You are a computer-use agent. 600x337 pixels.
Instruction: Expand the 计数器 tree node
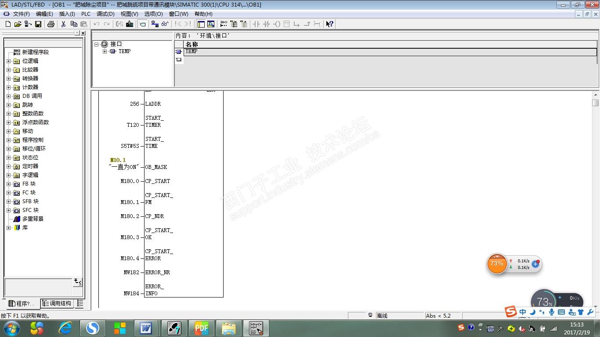pyautogui.click(x=8, y=87)
